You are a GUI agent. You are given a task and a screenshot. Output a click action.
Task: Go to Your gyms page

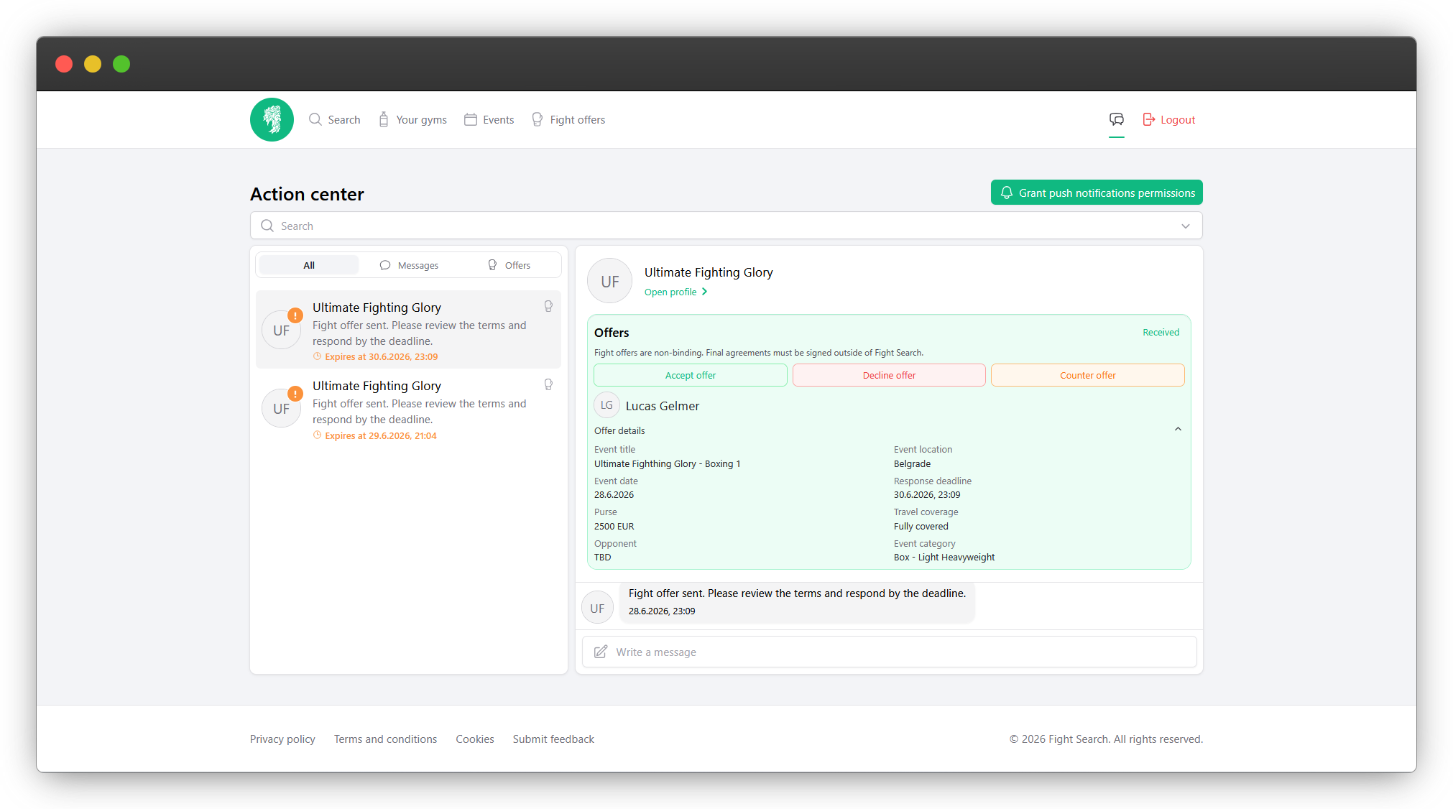[x=412, y=119]
